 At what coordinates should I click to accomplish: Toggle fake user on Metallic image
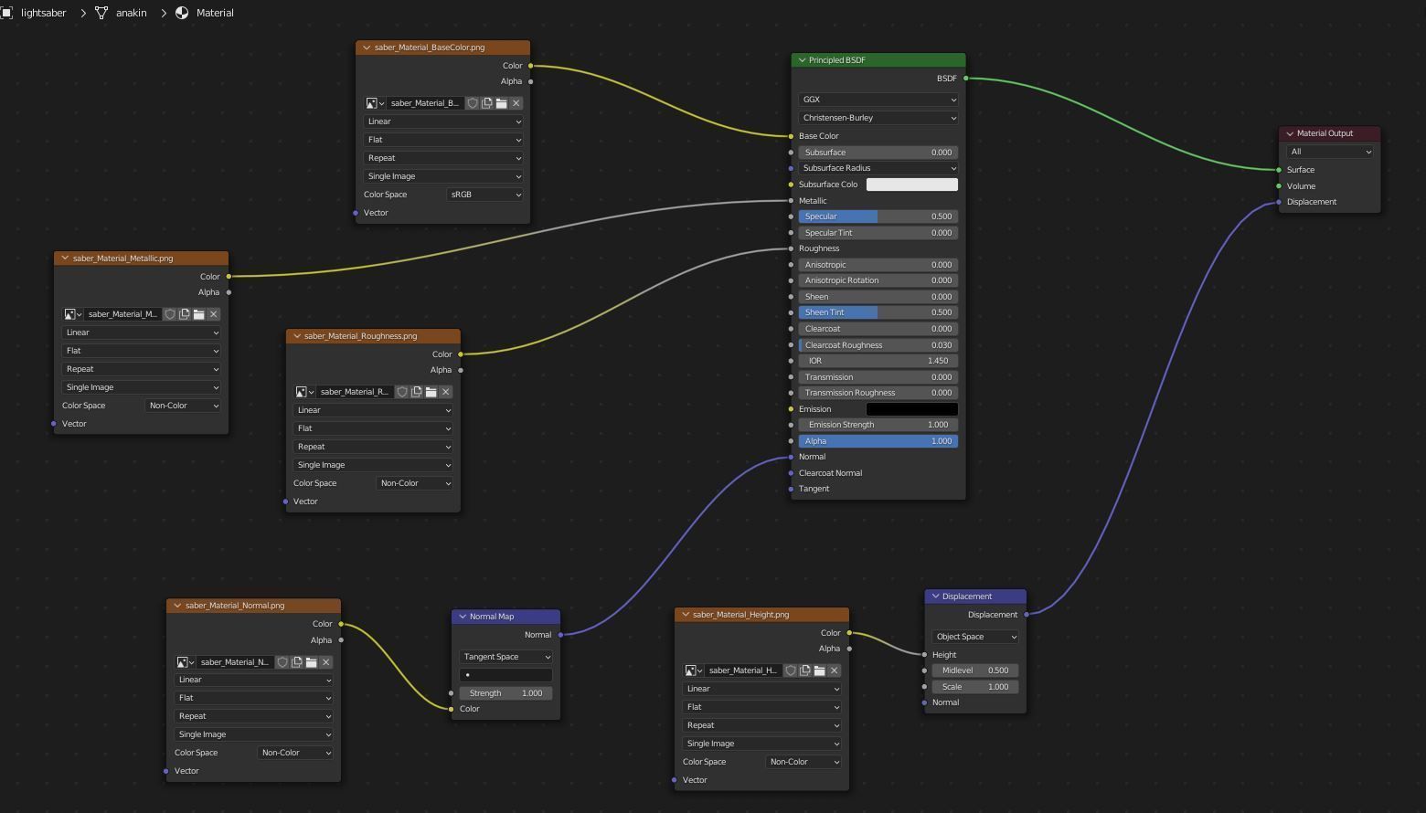[x=170, y=314]
